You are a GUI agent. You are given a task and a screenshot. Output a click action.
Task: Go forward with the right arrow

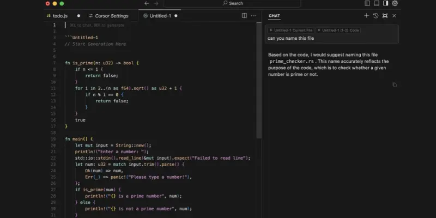coord(156,3)
